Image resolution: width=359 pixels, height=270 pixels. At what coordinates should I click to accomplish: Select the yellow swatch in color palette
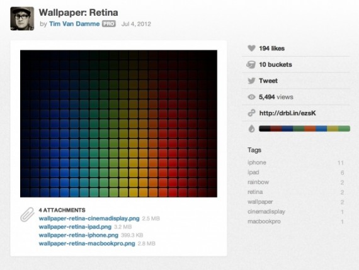(333, 128)
